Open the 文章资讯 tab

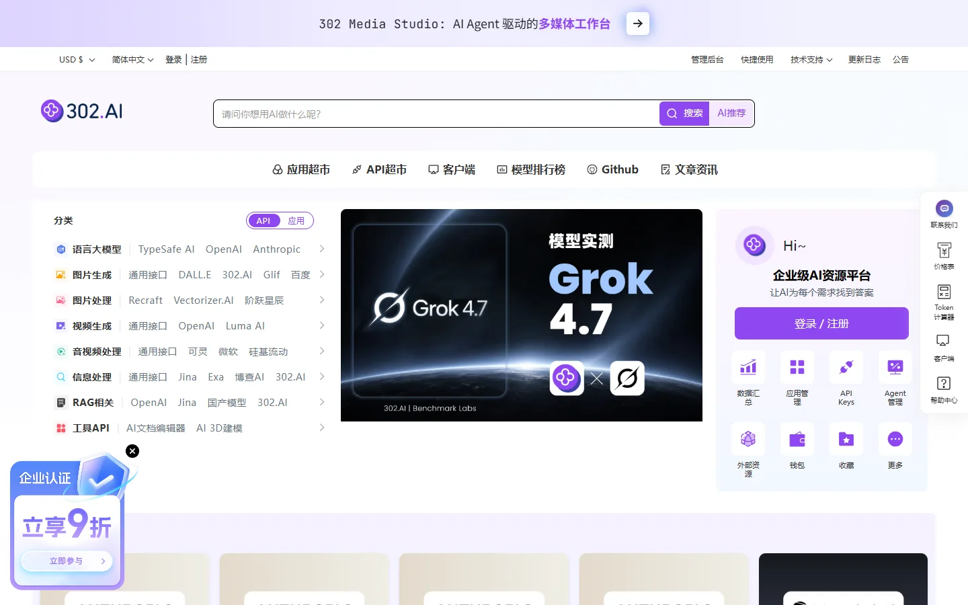pyautogui.click(x=689, y=169)
